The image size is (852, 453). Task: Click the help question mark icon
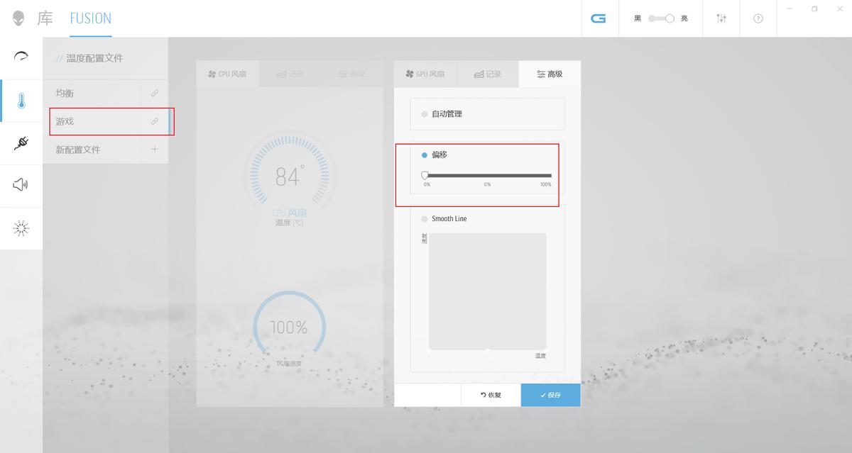pyautogui.click(x=758, y=18)
